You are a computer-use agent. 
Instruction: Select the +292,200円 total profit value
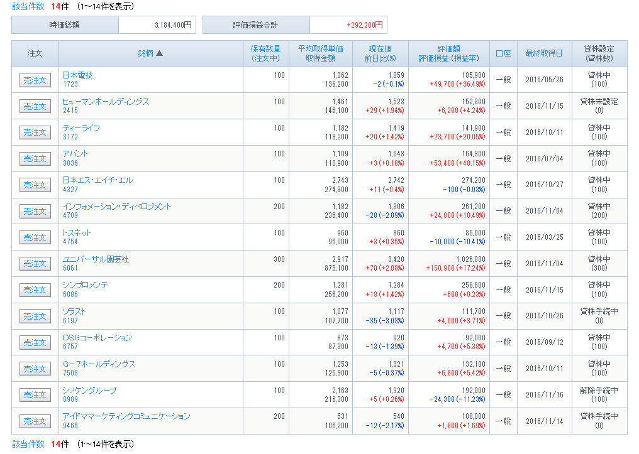[365, 25]
